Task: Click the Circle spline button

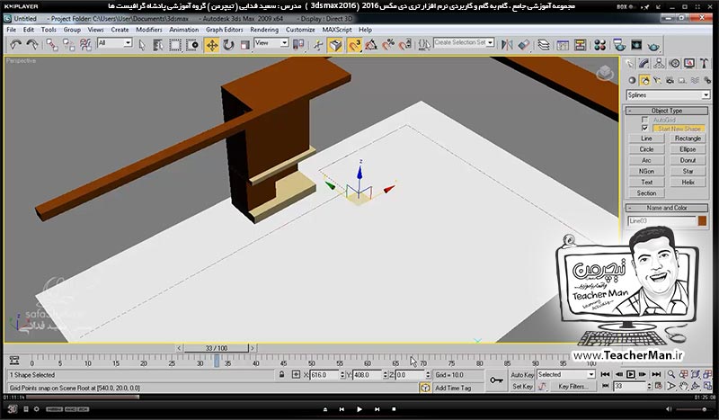Action: (646, 149)
